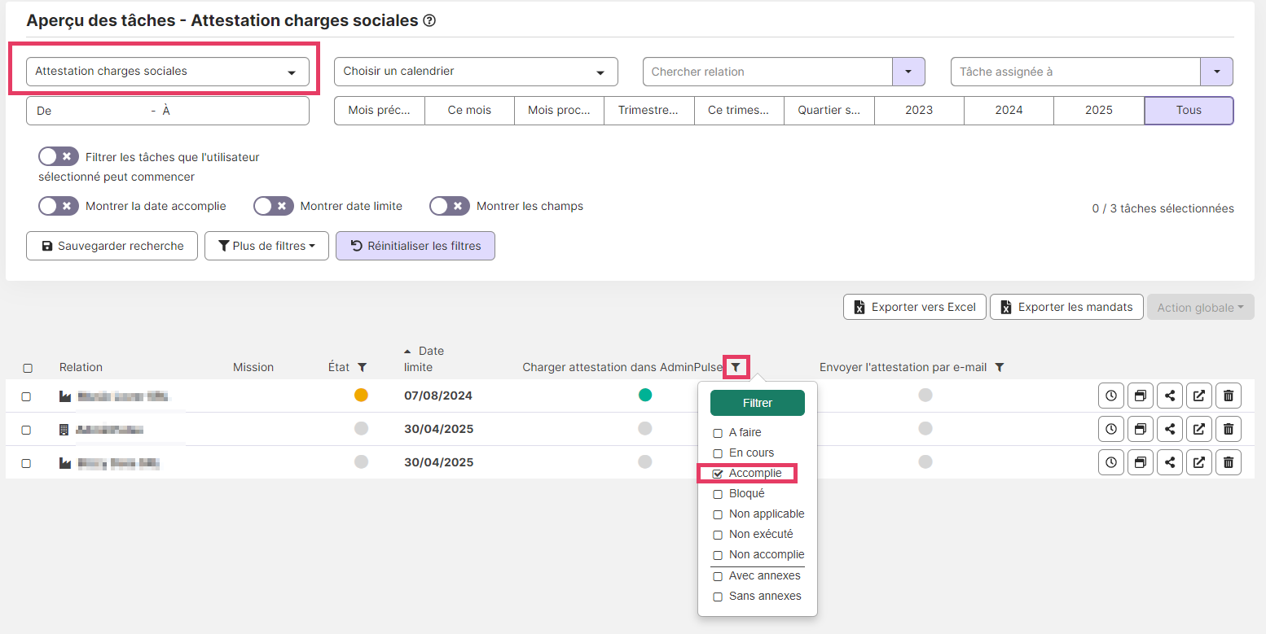This screenshot has height=634, width=1266.
Task: Open the Choisir un calendrier dropdown
Action: point(476,72)
